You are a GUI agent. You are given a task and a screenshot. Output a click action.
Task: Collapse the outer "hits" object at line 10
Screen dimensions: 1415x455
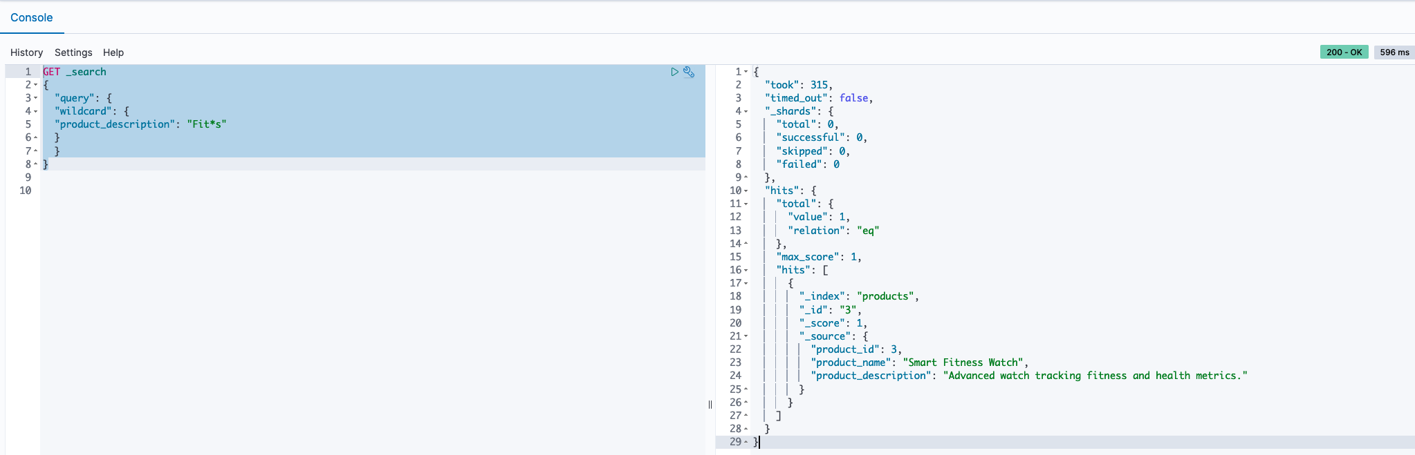point(746,191)
